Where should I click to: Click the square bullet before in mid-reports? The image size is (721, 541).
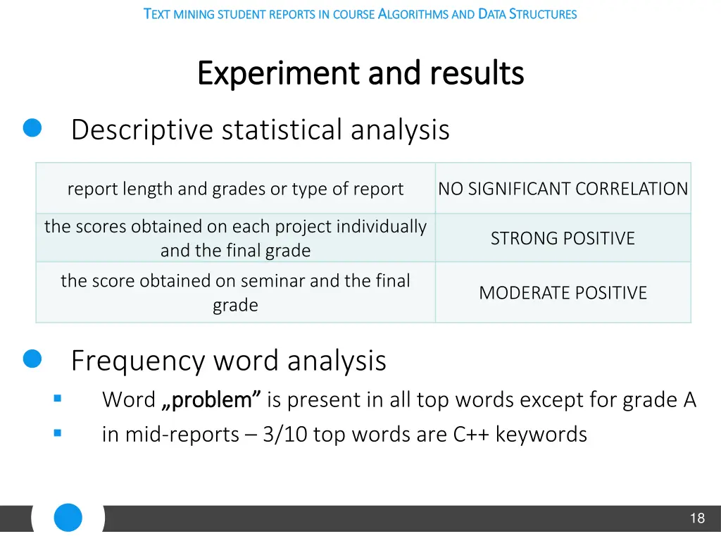point(58,433)
